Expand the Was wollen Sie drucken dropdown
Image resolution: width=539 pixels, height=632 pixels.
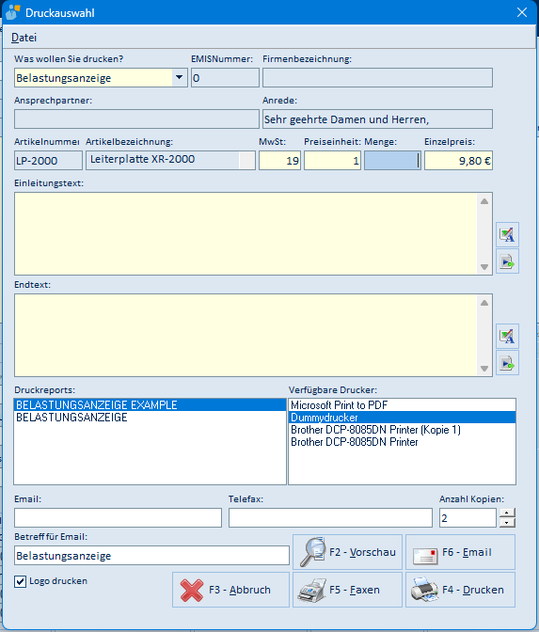pyautogui.click(x=180, y=77)
